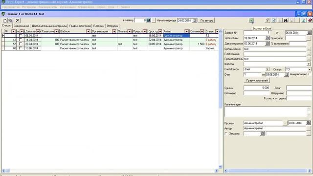The image size is (313, 176).
Task: Switch to the 'Список' tab
Action: [x=6, y=26]
